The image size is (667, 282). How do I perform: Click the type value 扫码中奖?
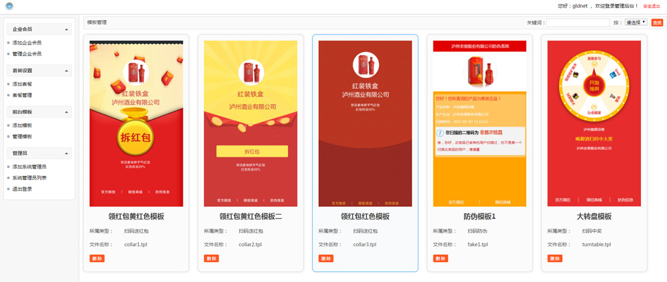[x=592, y=231]
